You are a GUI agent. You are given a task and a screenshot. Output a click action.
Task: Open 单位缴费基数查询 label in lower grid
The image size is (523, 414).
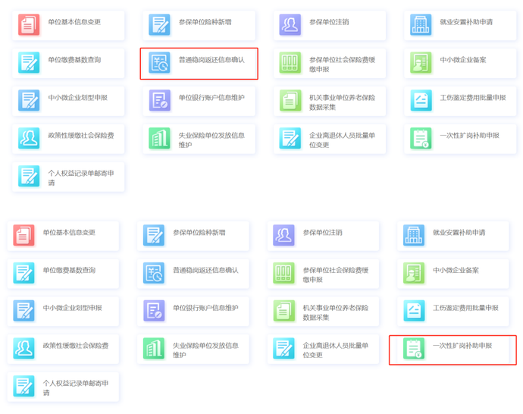(69, 270)
